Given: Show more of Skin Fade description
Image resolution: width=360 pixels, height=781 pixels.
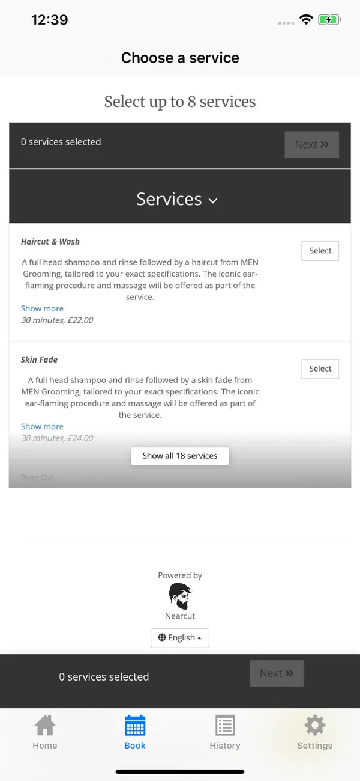Looking at the screenshot, I should (x=42, y=426).
